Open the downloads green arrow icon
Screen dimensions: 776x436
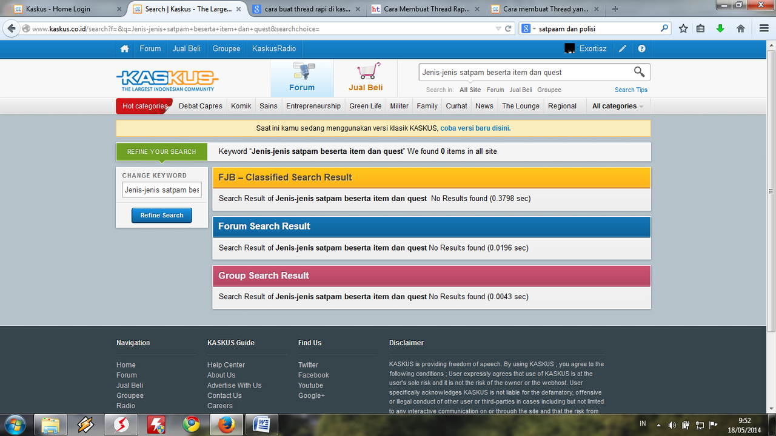point(720,28)
